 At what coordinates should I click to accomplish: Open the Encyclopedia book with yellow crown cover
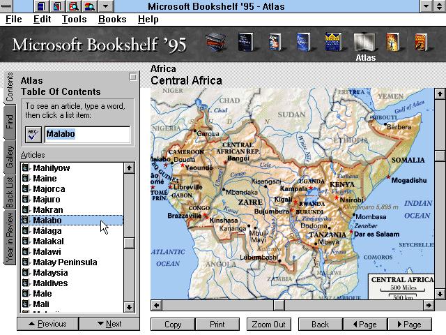(333, 42)
